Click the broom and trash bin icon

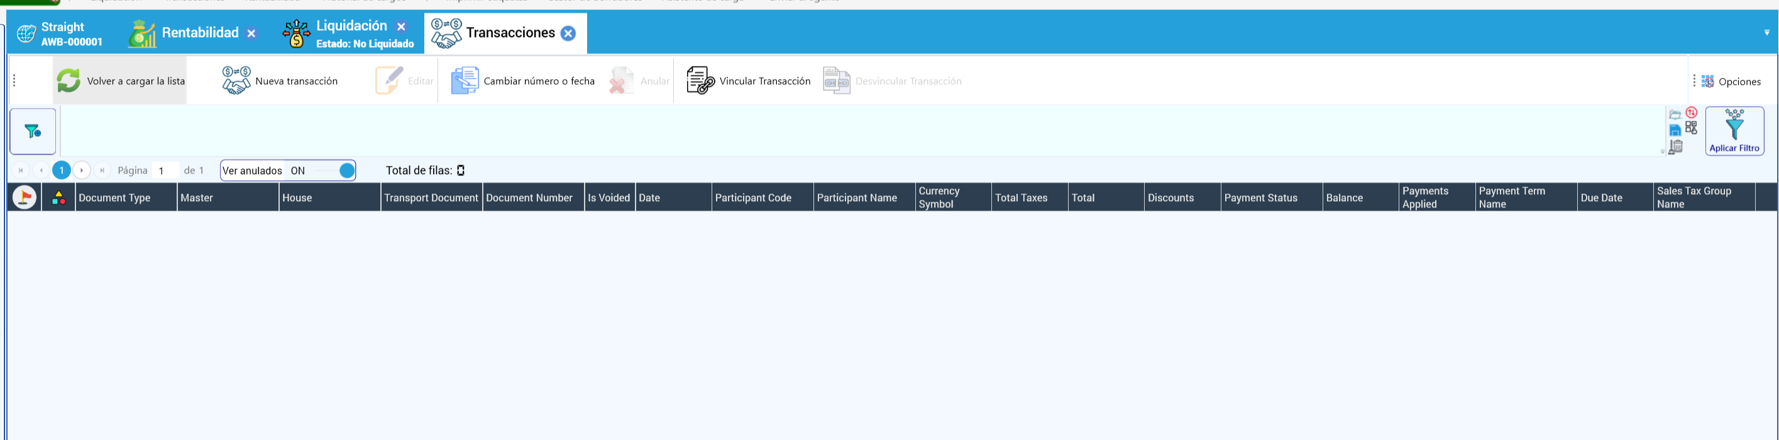pos(1675,147)
